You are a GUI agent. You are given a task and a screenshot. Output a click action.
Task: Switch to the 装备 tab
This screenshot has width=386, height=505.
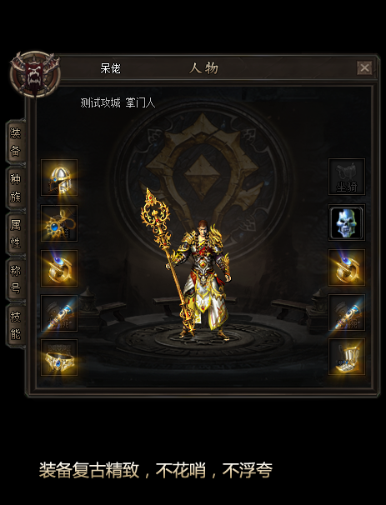tap(16, 142)
